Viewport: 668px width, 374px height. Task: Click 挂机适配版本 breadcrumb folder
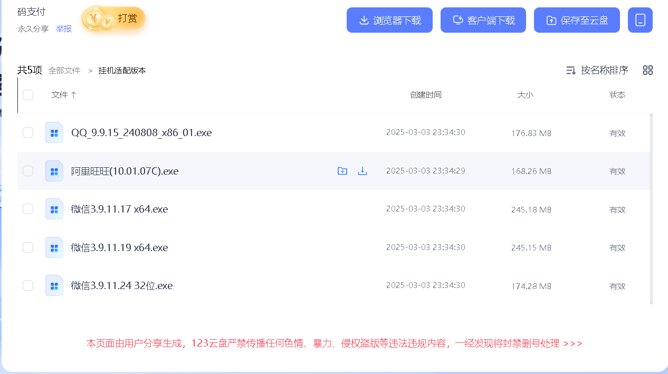[122, 70]
